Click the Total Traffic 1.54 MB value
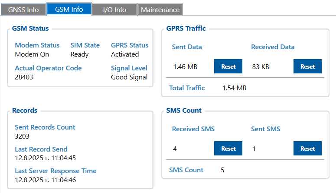The height and width of the screenshot is (193, 336). pos(234,88)
